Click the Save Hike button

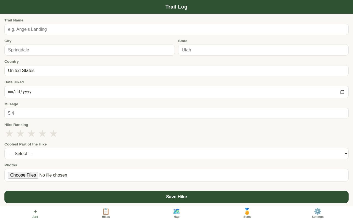pos(176,197)
